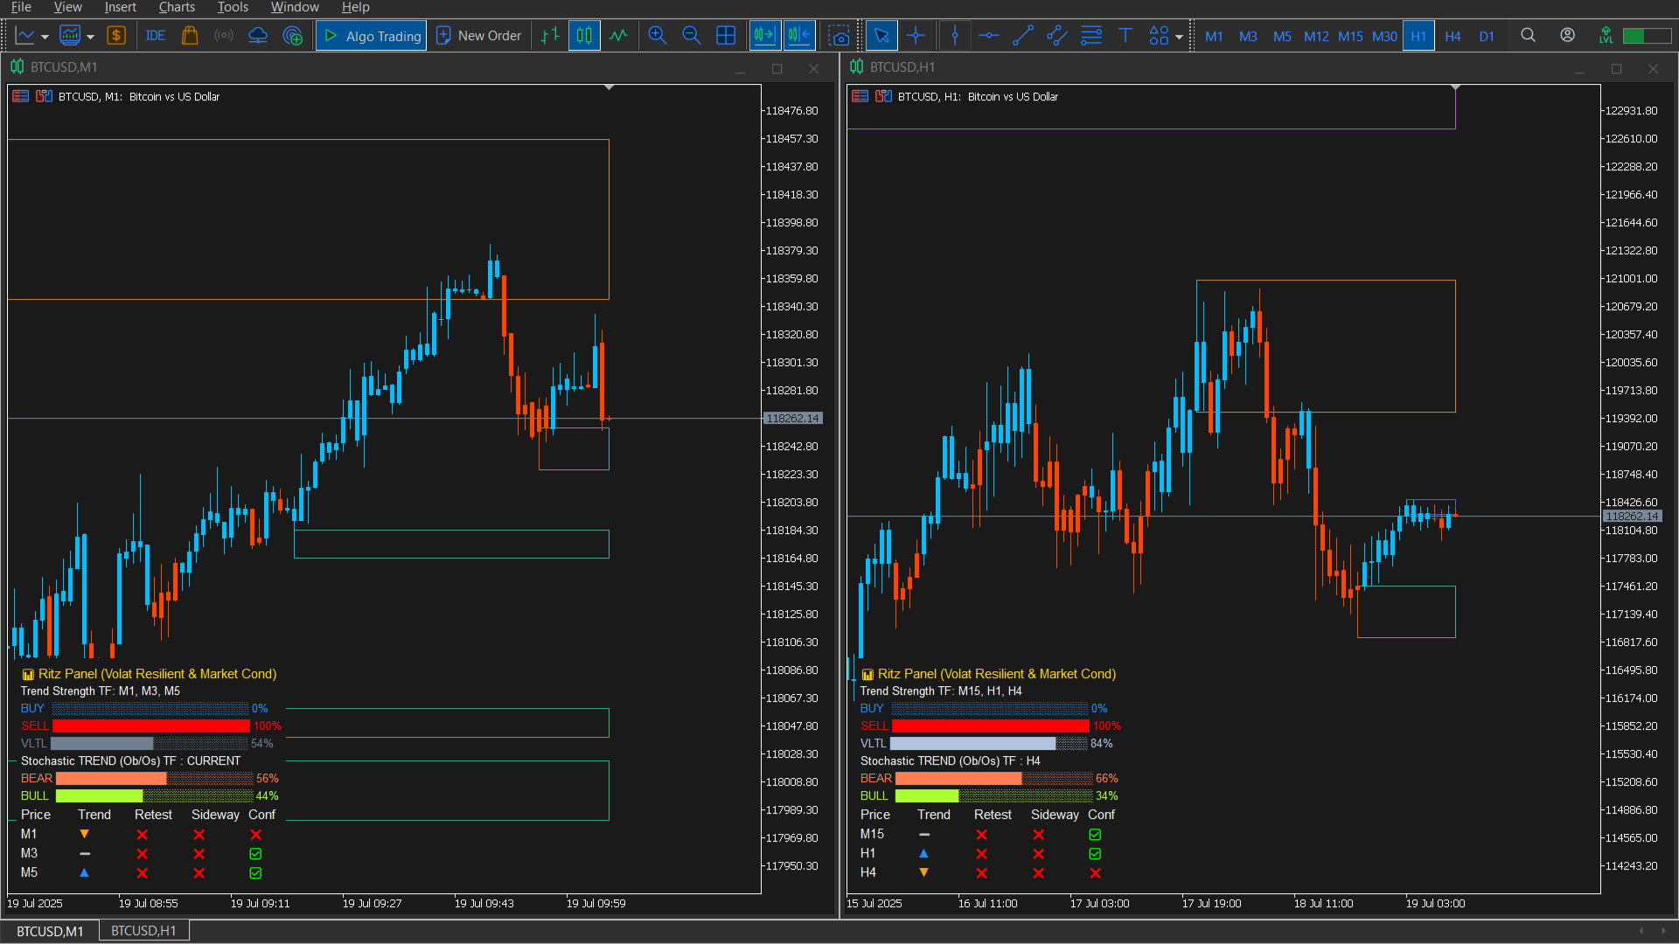Open the search magnifier in toolbar
The width and height of the screenshot is (1679, 944).
click(1528, 36)
